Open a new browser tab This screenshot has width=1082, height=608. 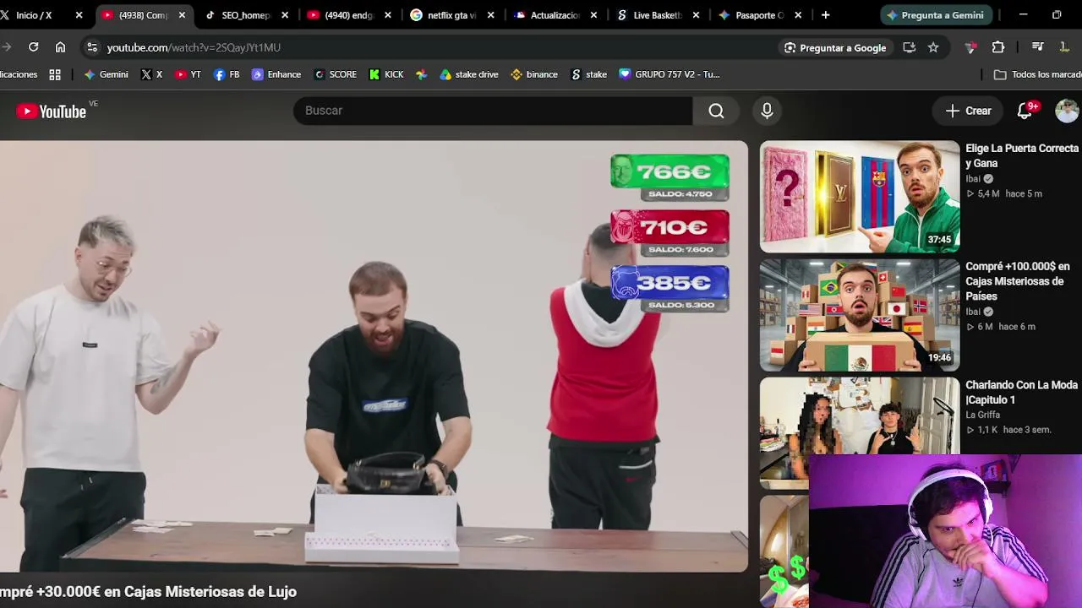coord(825,15)
